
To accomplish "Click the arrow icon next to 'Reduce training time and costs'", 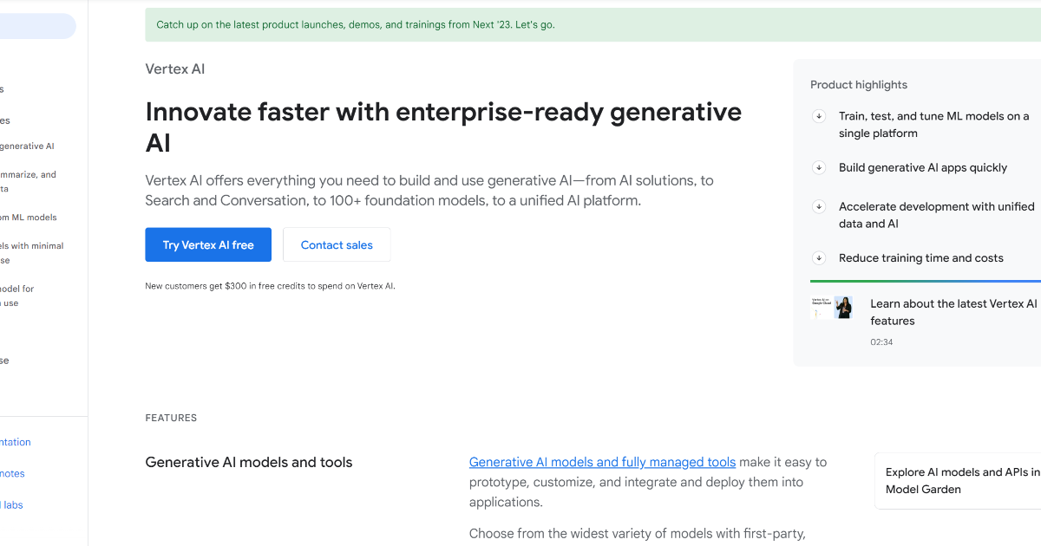I will coord(819,257).
